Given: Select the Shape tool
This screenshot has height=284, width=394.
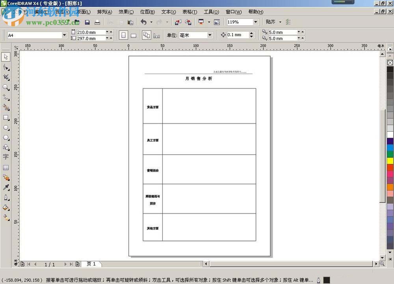Looking at the screenshot, I should pyautogui.click(x=6, y=67).
